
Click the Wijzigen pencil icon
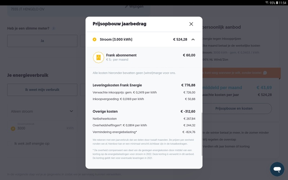click(x=126, y=6)
